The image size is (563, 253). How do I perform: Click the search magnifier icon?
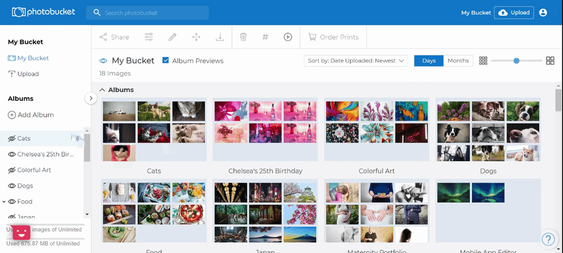click(x=97, y=12)
